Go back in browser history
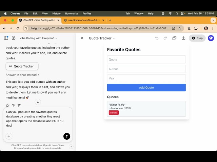 pyautogui.click(x=4, y=28)
